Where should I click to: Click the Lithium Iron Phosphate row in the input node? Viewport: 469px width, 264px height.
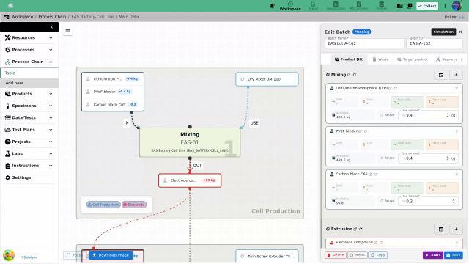(x=113, y=79)
